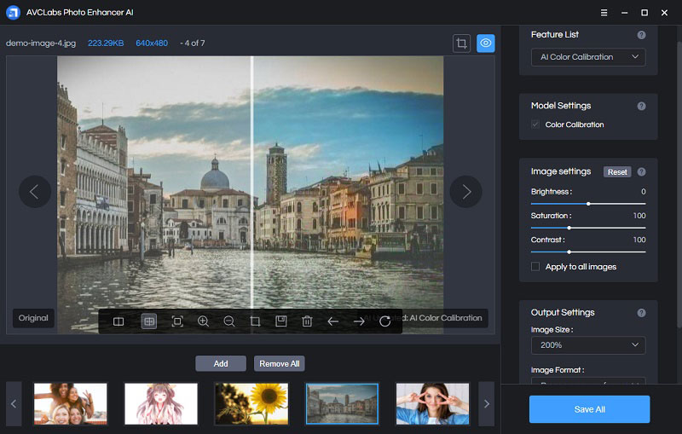
Task: Click the Saturation value 100
Action: tap(639, 216)
